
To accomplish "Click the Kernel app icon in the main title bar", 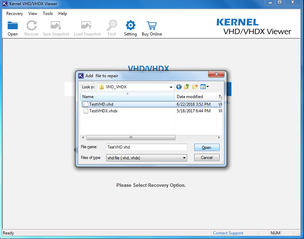I will (5, 4).
